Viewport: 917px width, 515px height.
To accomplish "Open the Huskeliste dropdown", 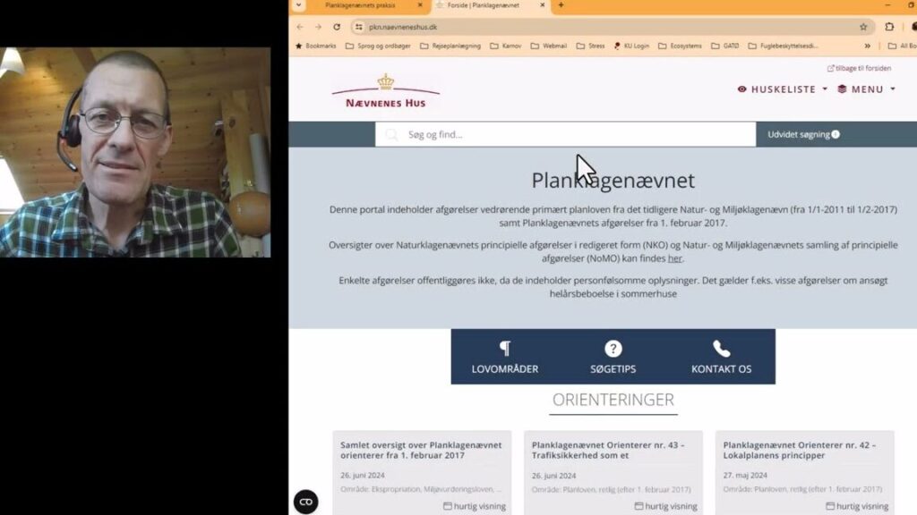I will (x=783, y=89).
